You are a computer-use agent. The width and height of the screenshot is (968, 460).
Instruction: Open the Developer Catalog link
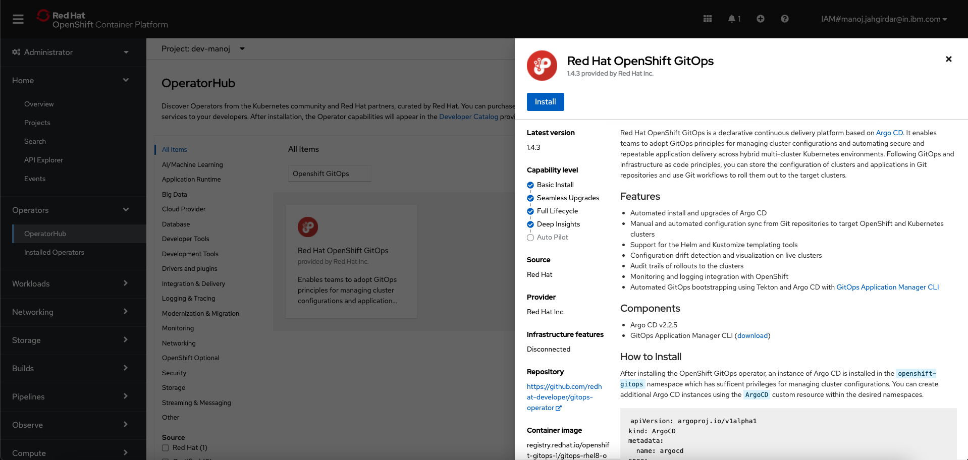468,117
